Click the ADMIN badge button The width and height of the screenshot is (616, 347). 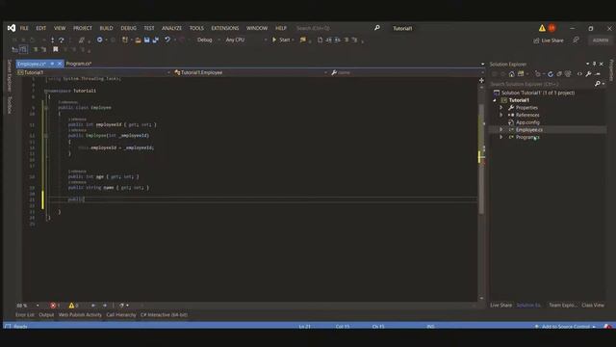click(x=601, y=40)
